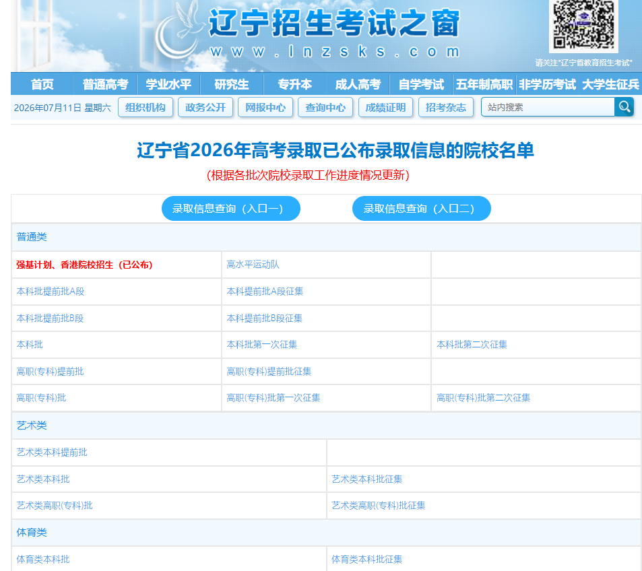Open the 本科批第二次征集 link

tap(472, 345)
